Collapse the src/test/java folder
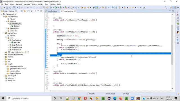This screenshot has height=101, width=180. click(4, 33)
